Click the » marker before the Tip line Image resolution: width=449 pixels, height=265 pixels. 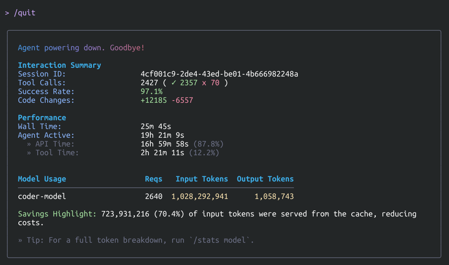[20, 240]
